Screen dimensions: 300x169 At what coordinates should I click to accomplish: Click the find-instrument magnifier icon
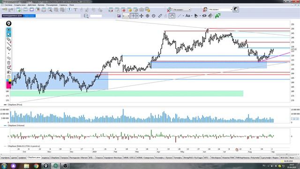pos(86,16)
